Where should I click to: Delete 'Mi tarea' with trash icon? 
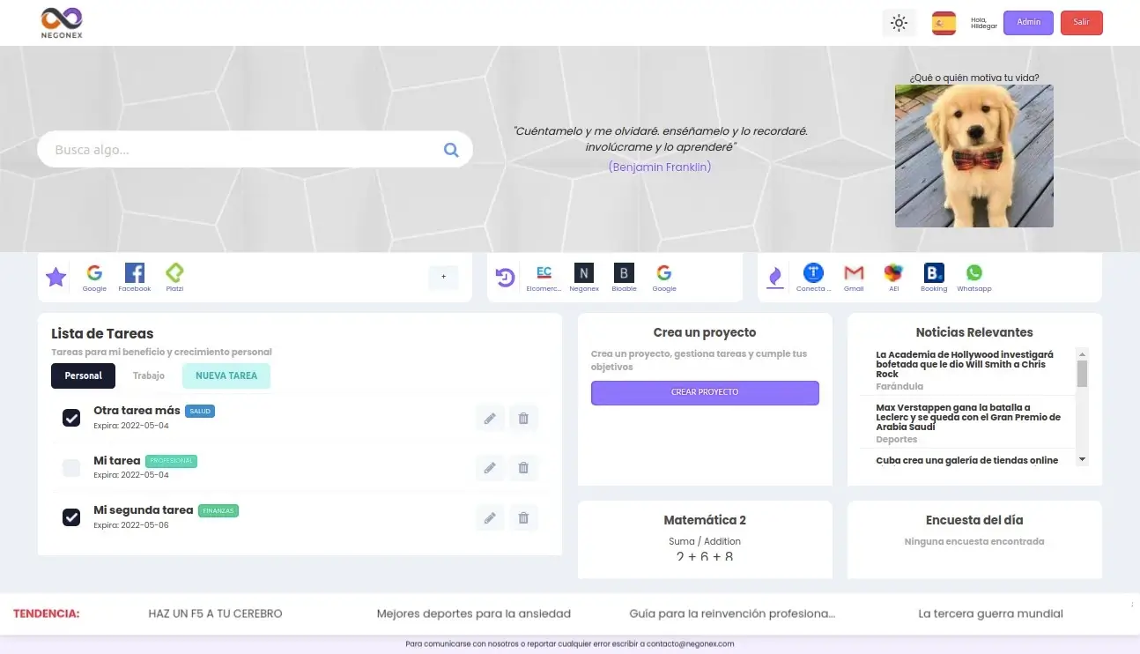(523, 468)
